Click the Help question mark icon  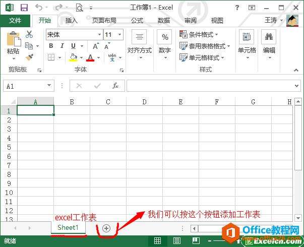click(x=237, y=8)
